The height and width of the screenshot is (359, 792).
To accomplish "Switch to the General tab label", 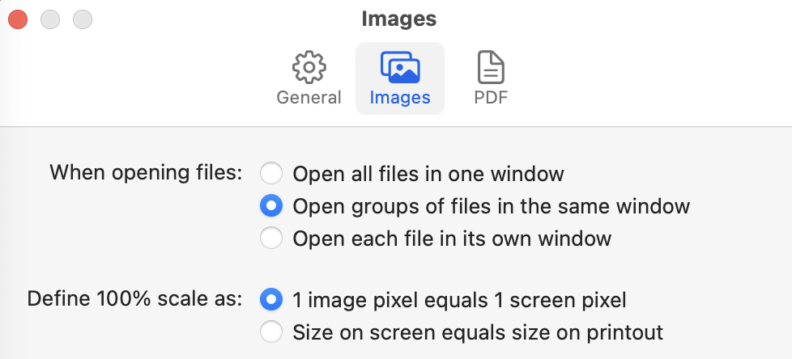I will [309, 98].
